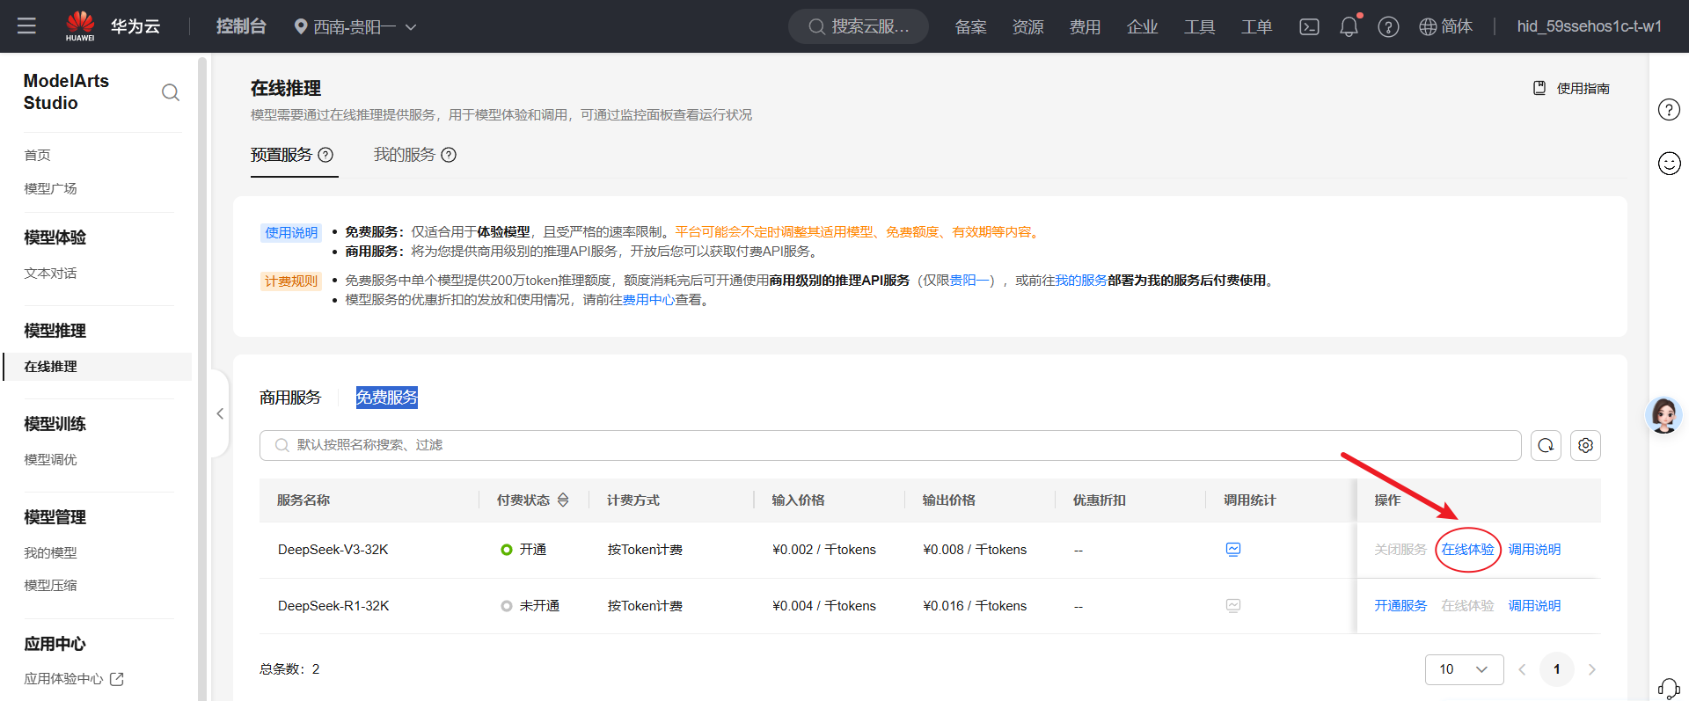Open customer service headset icon

[x=1669, y=688]
